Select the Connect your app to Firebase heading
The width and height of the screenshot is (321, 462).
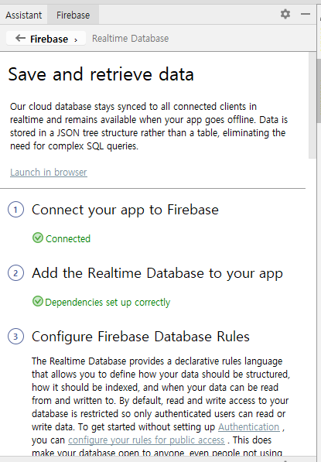(125, 210)
